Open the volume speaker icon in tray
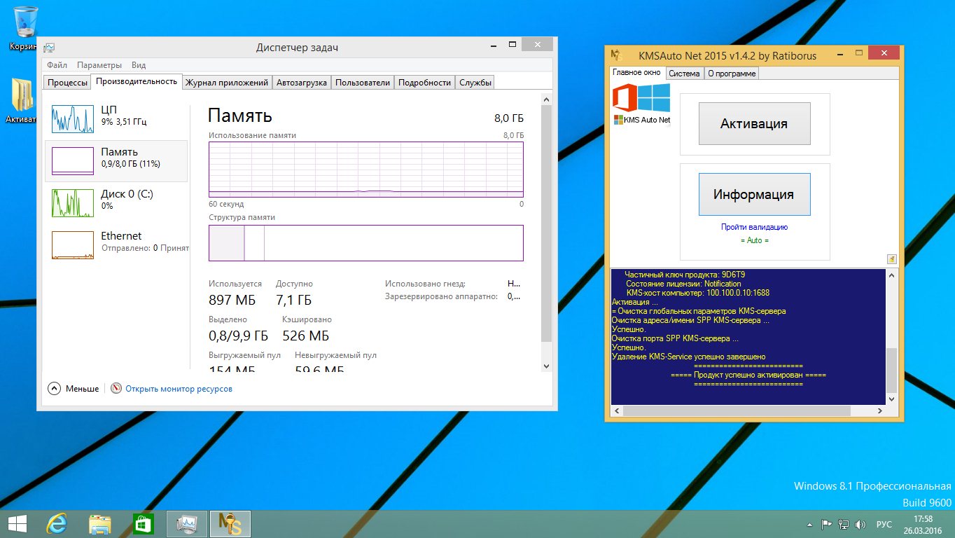 [x=861, y=524]
